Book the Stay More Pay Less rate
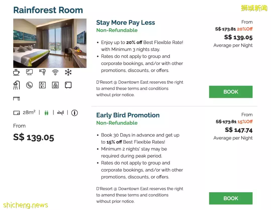271x210 pixels. pyautogui.click(x=231, y=92)
